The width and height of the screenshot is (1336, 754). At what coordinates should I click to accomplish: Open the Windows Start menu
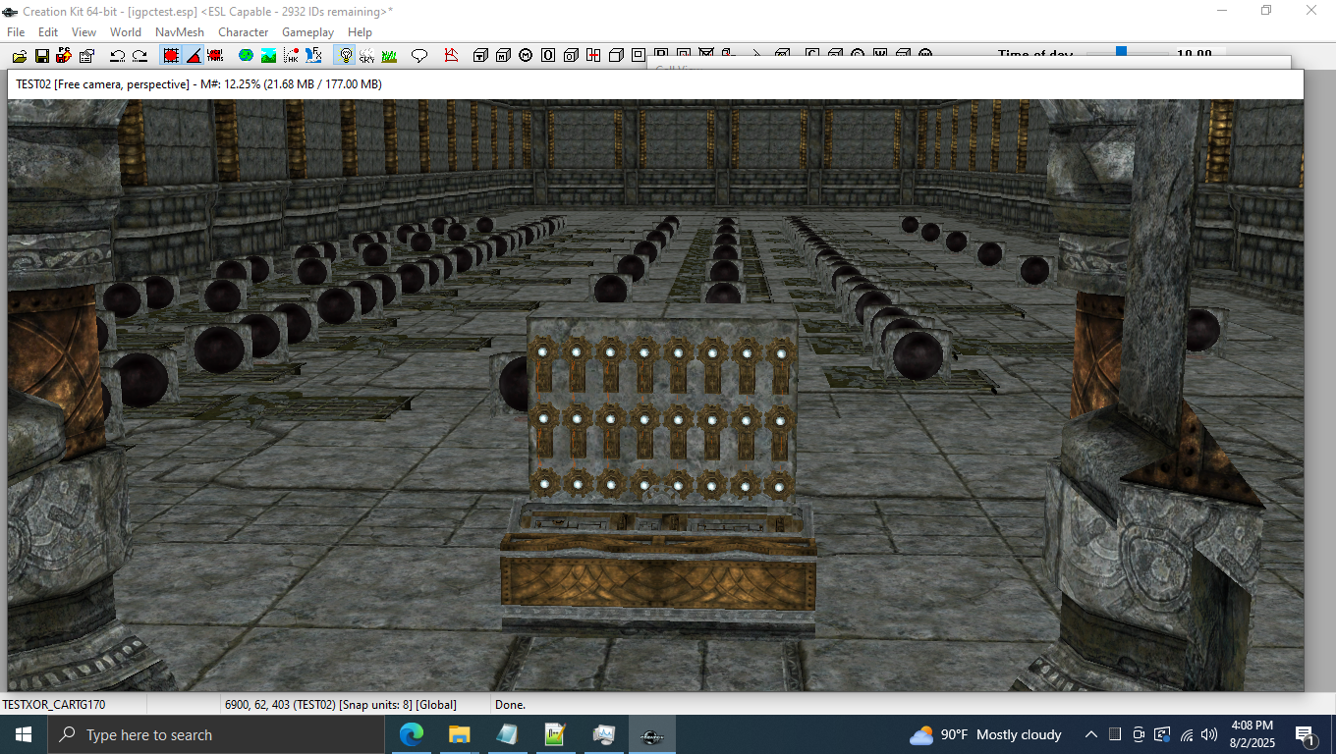(x=24, y=734)
